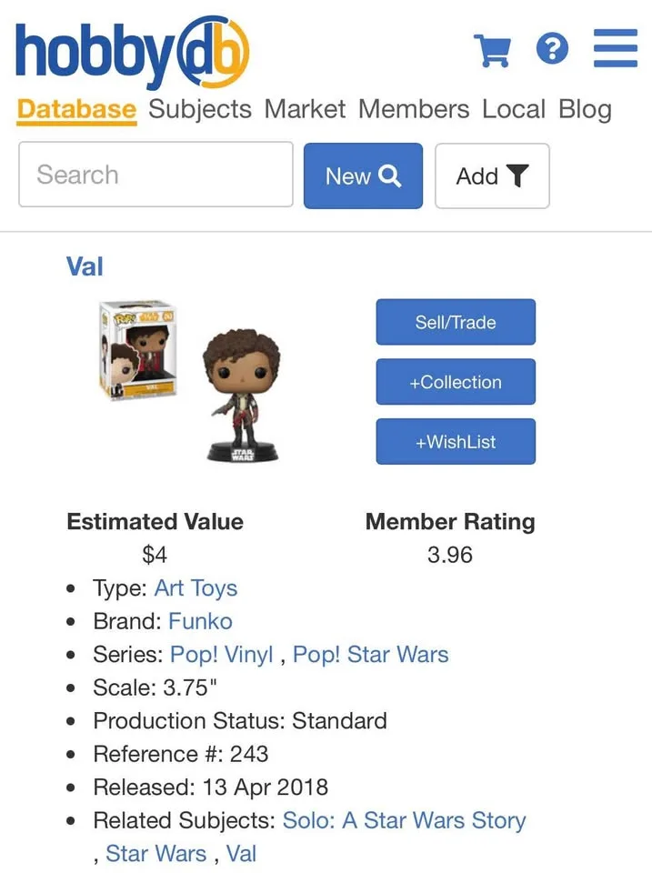This screenshot has height=873, width=652.
Task: Go to the Blog section
Action: pyautogui.click(x=586, y=109)
